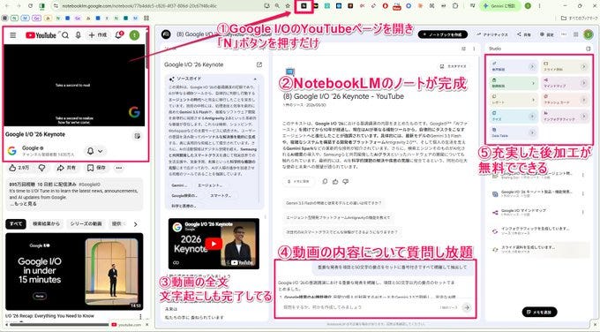The height and width of the screenshot is (332, 600).
Task: Bookmark this page with star icon
Action: point(288,6)
